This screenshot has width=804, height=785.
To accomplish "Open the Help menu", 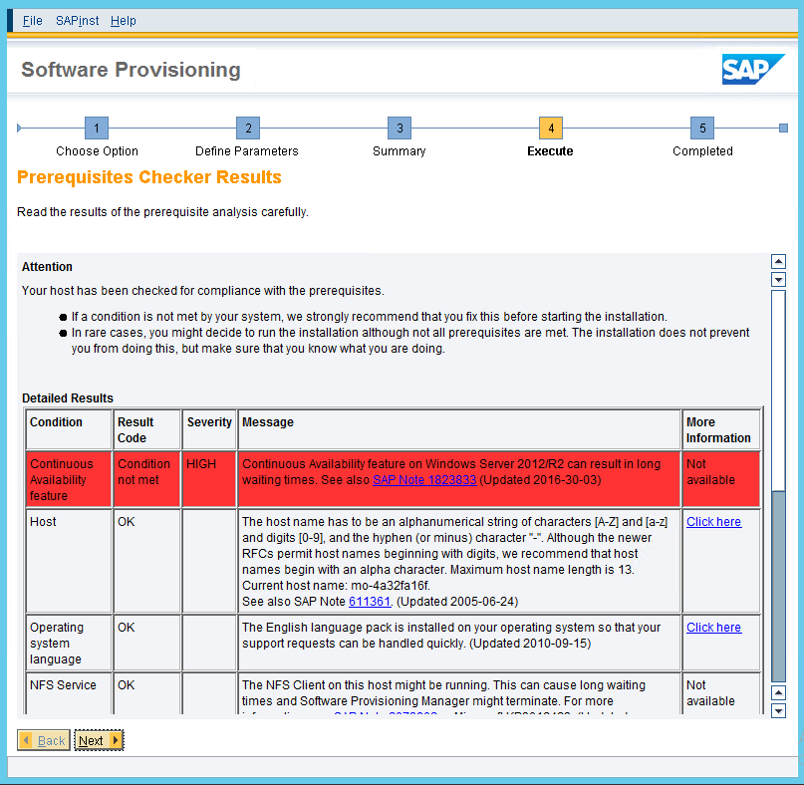I will 124,21.
